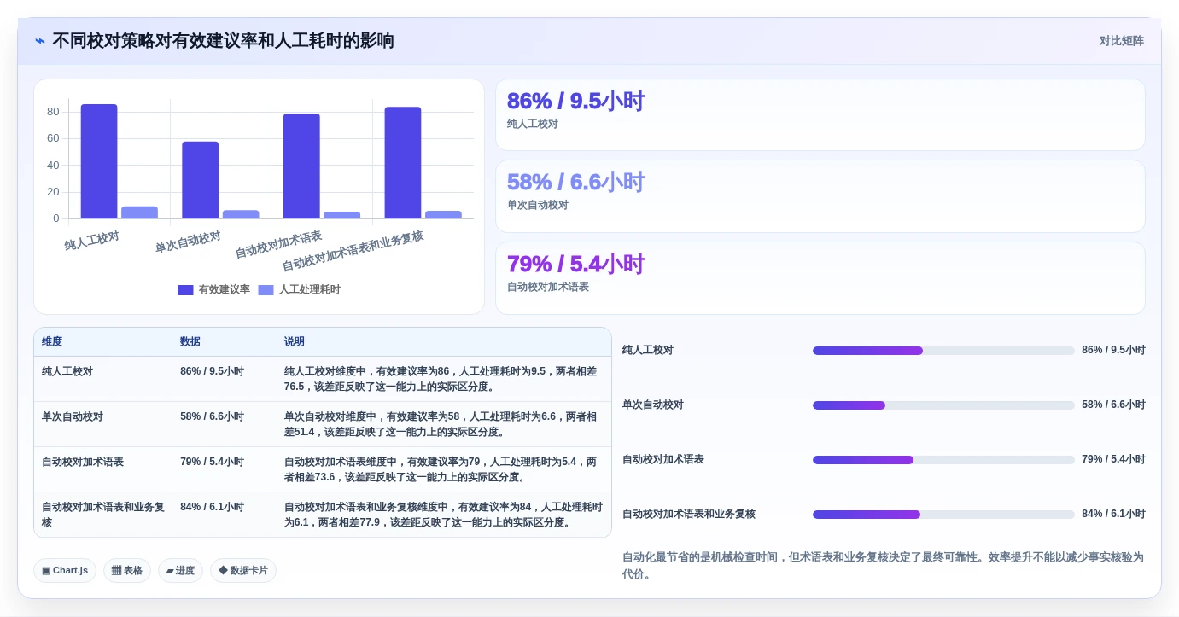Click the 单次自动校对 x-axis label in chart
The width and height of the screenshot is (1179, 617).
pyautogui.click(x=188, y=242)
